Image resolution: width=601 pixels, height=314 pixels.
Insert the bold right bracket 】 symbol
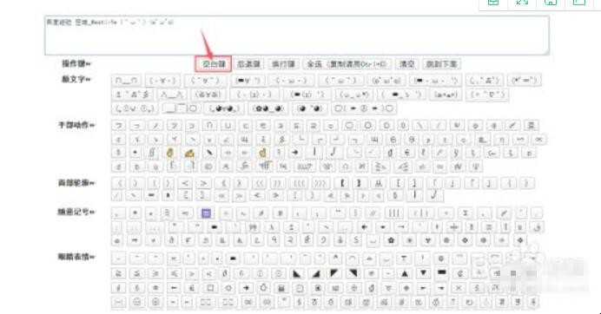click(x=360, y=183)
